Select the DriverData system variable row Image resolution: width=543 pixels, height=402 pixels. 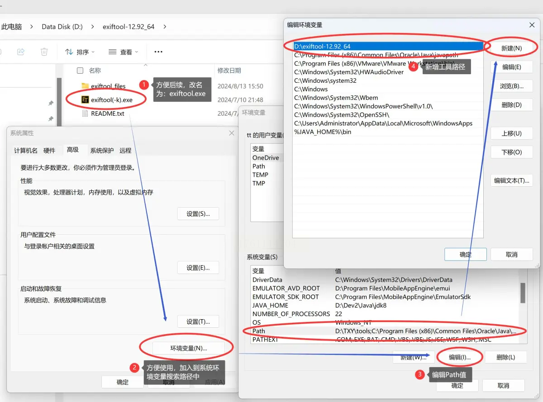[x=385, y=280]
